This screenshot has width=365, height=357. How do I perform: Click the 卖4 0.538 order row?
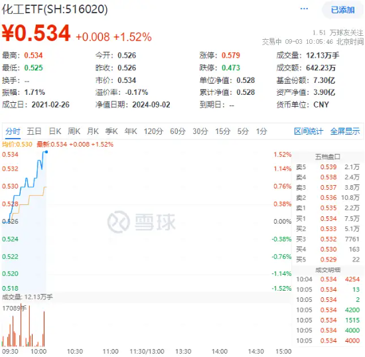(328, 177)
